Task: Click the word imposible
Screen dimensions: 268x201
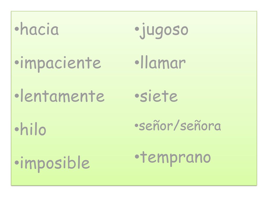Action: (x=55, y=164)
